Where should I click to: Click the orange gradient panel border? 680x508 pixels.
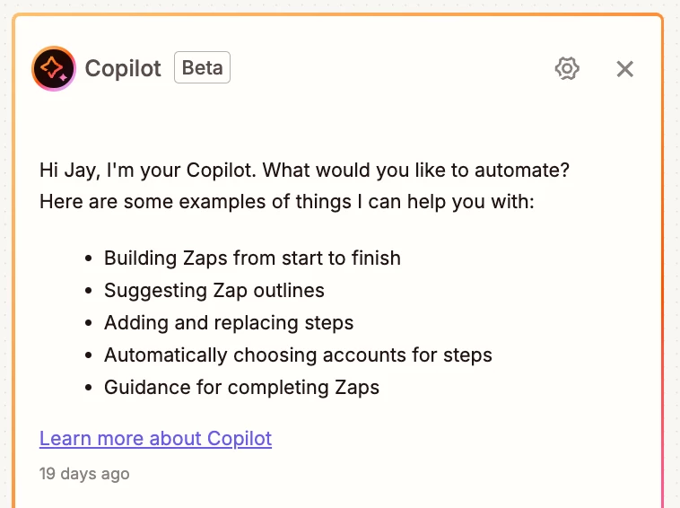338,14
